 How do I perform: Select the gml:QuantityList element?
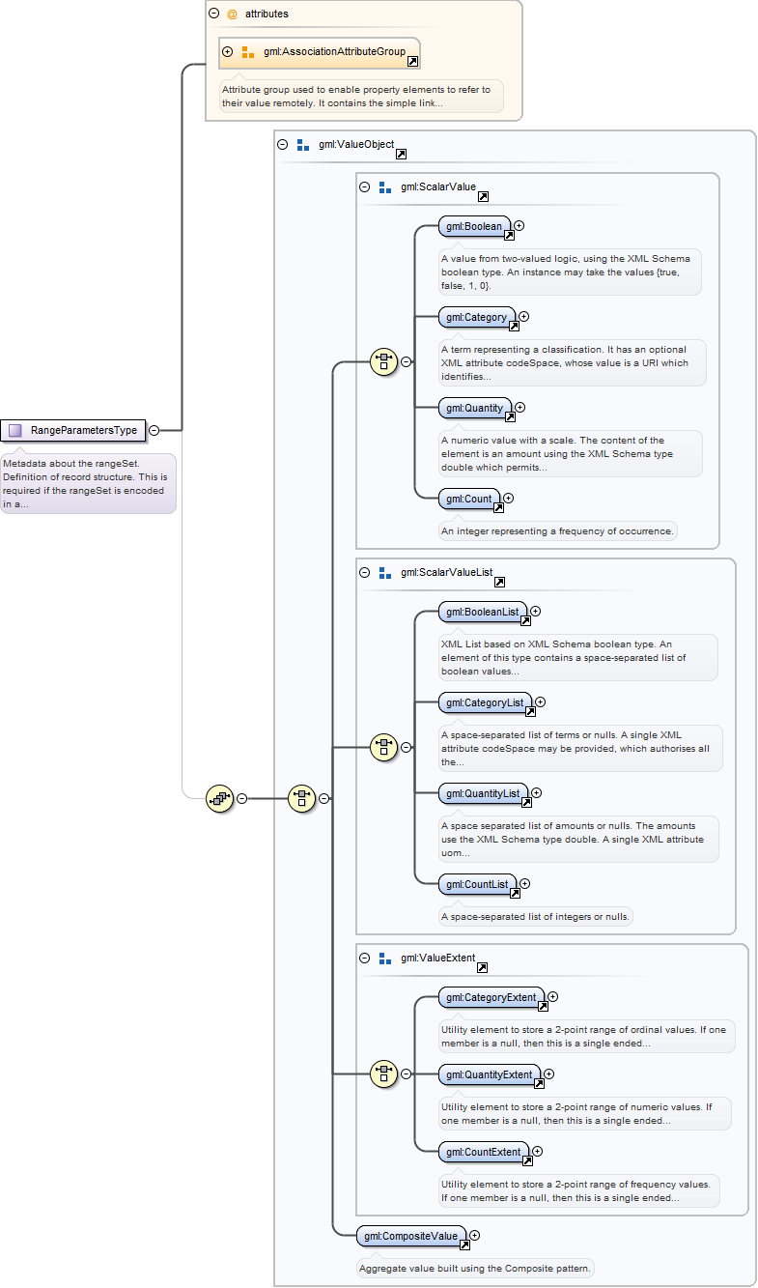(x=484, y=795)
